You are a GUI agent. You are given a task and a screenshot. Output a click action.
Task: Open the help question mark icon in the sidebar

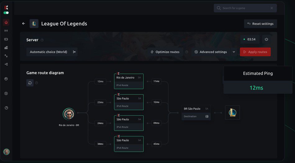pyautogui.click(x=6, y=108)
